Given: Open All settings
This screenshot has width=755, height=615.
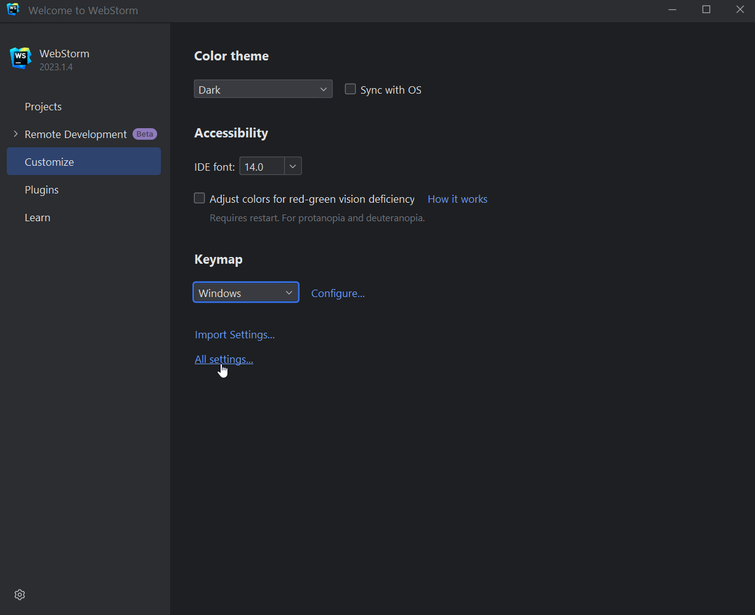Looking at the screenshot, I should [x=223, y=359].
